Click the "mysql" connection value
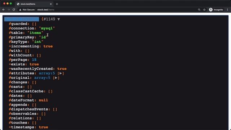231x130 pixels. point(47,28)
